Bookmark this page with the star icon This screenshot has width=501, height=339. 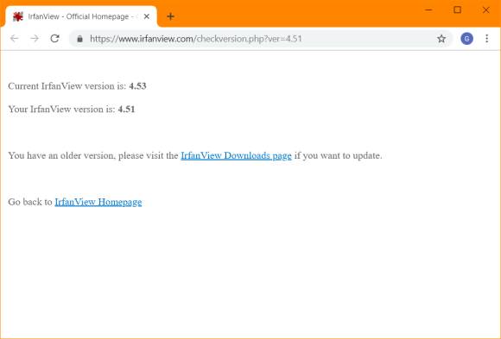[x=441, y=39]
